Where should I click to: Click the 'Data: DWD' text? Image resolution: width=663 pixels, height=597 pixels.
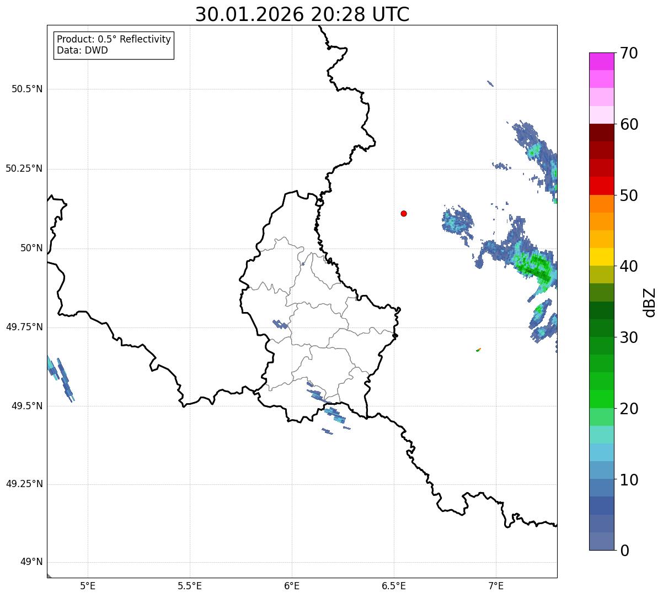point(82,50)
